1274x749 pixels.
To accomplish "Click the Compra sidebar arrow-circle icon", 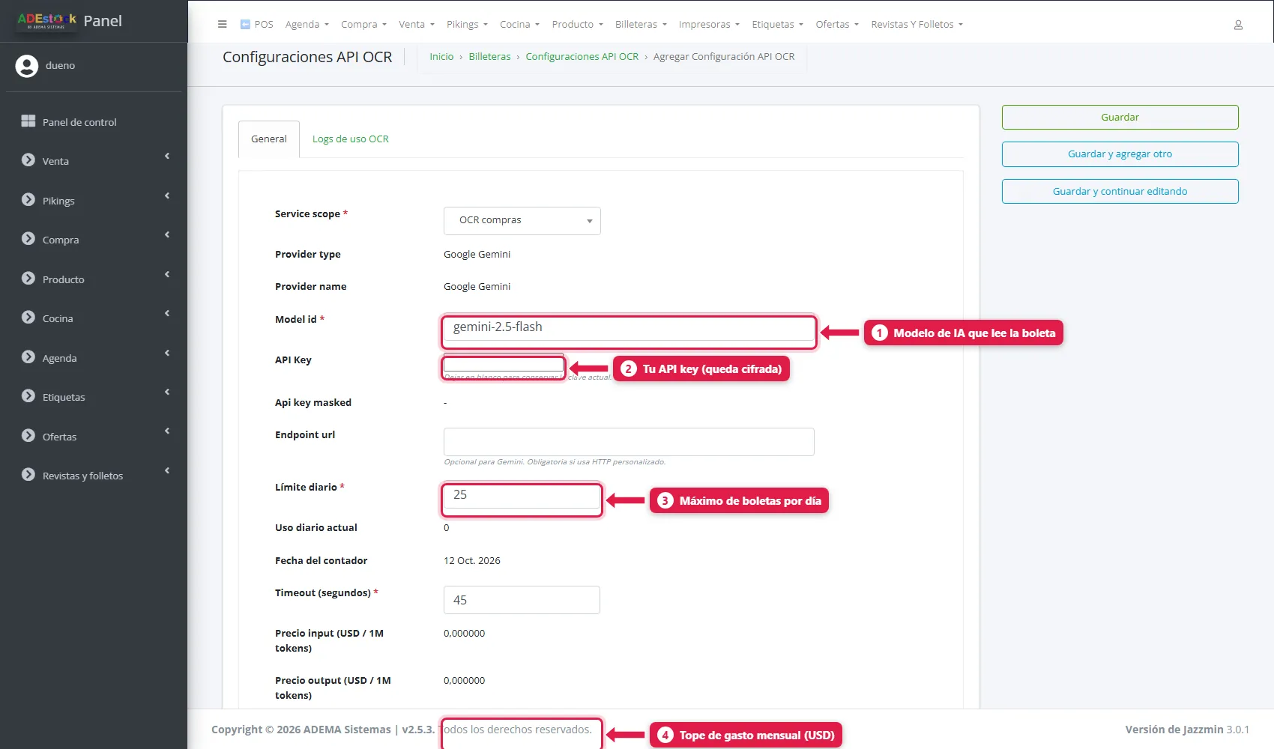I will click(x=28, y=239).
